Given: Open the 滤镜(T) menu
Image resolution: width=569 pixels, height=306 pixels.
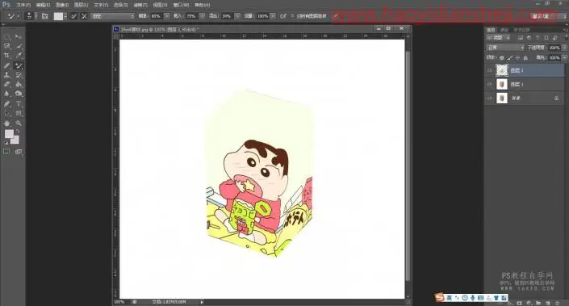Looking at the screenshot, I should [x=140, y=5].
